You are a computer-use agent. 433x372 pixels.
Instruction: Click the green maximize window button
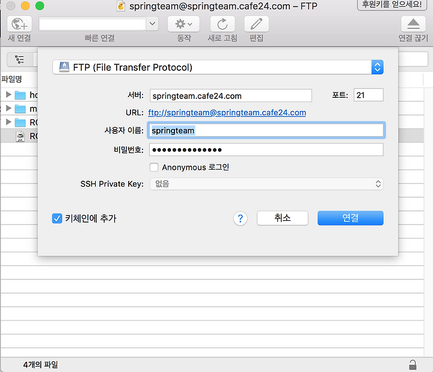40,5
